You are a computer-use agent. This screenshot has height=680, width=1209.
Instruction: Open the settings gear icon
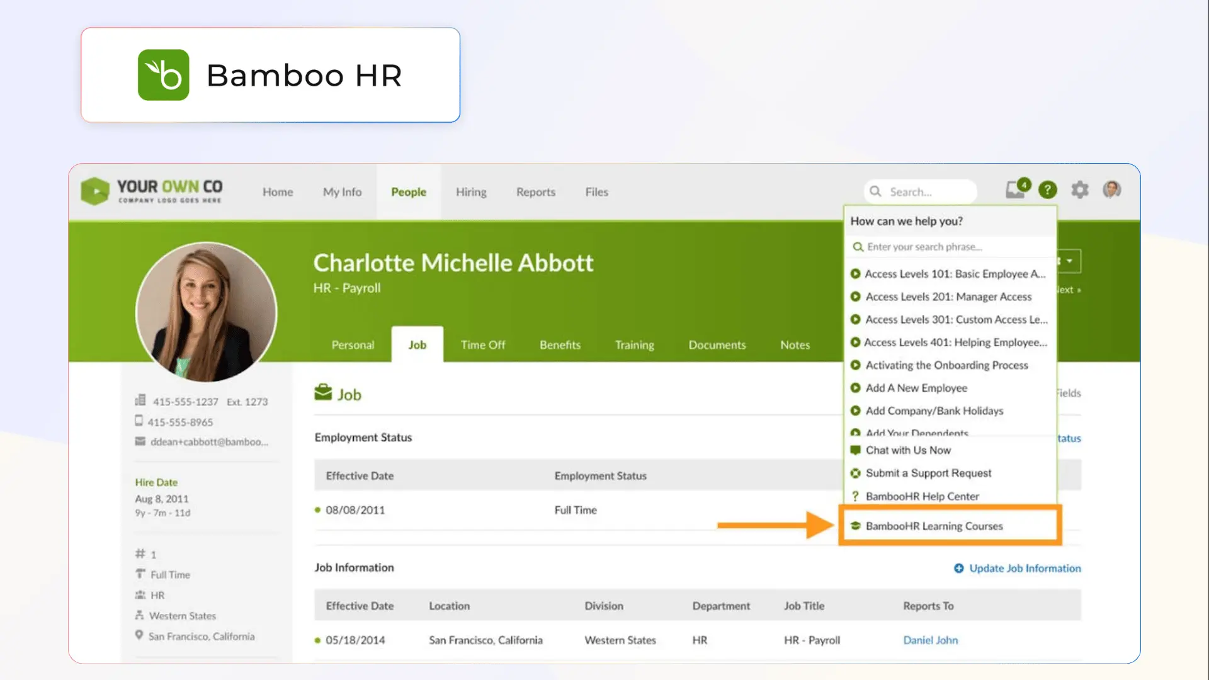pyautogui.click(x=1080, y=190)
